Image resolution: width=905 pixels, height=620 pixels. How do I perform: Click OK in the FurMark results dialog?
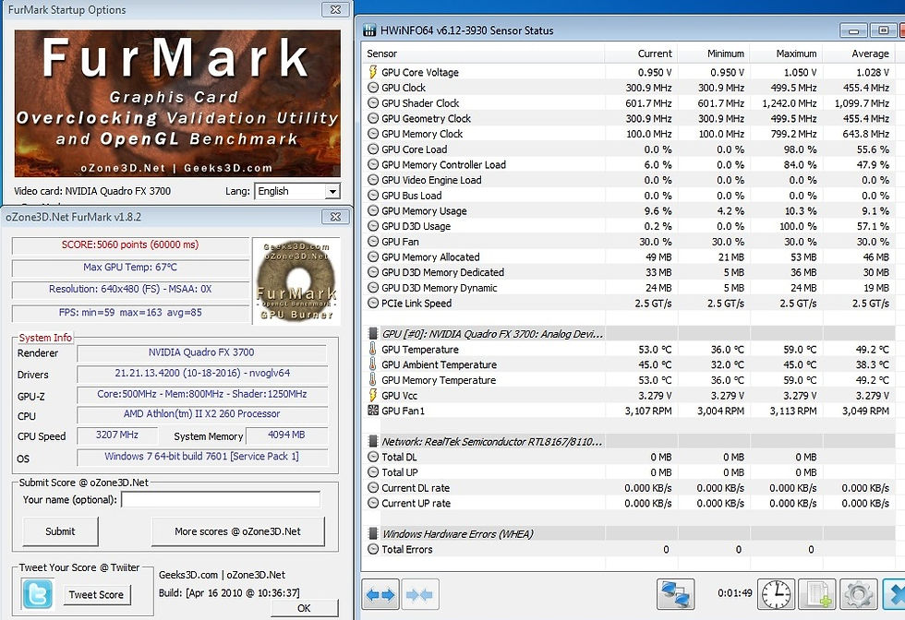pos(304,608)
